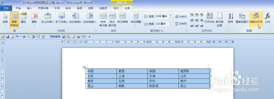Switch to the 审阅 (Review) tab
This screenshot has width=274, height=99.
[x=79, y=8]
